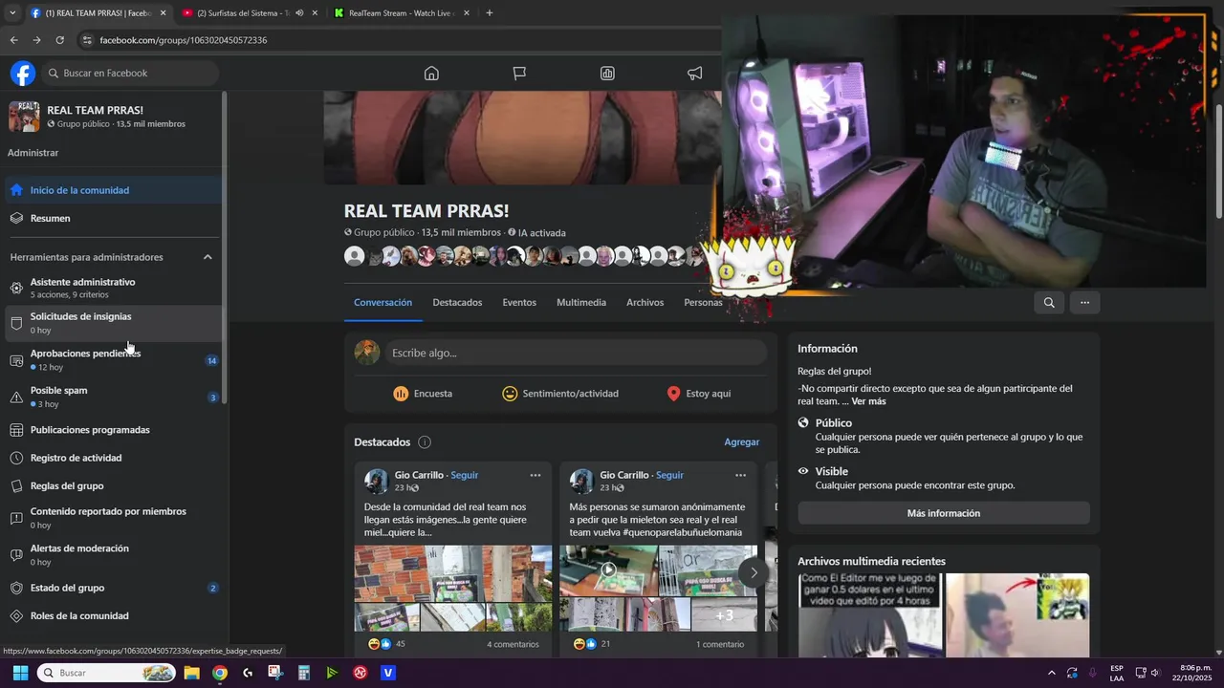Open options menu on second Gio Carrillo post
Viewport: 1224px width, 688px height.
740,475
